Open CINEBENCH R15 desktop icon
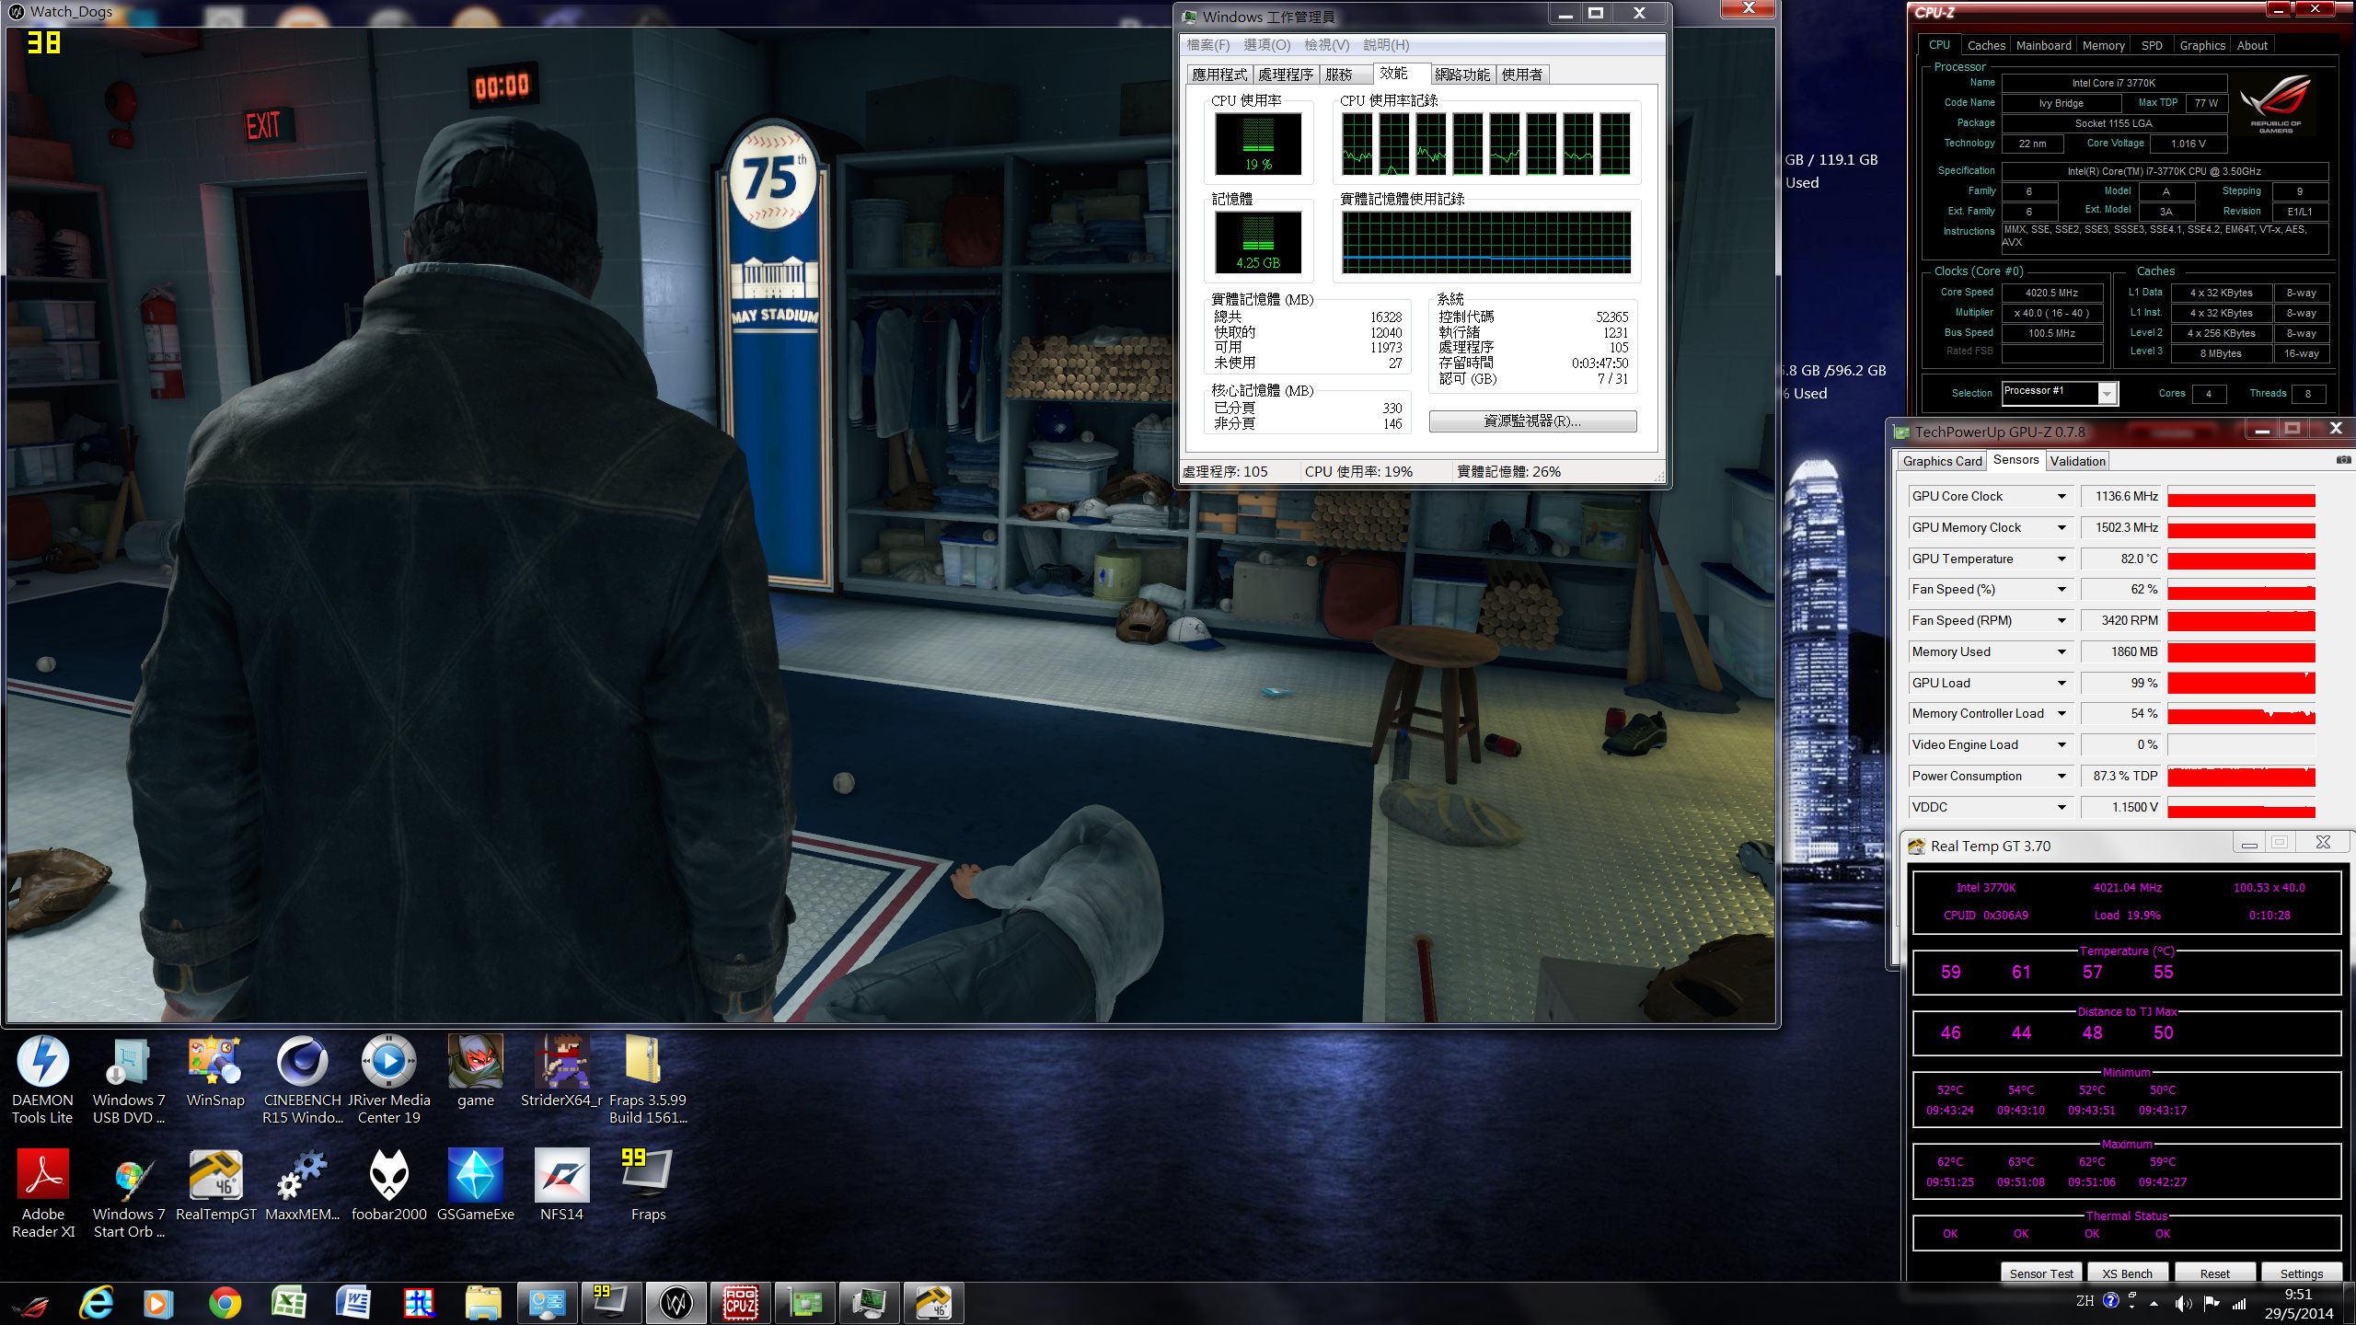 302,1078
